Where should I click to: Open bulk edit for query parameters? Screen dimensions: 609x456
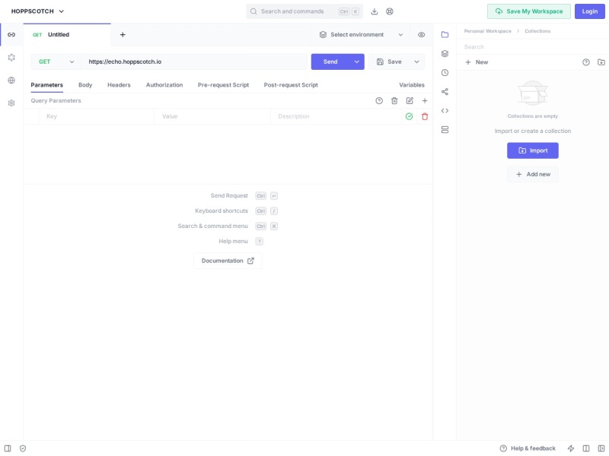(410, 101)
